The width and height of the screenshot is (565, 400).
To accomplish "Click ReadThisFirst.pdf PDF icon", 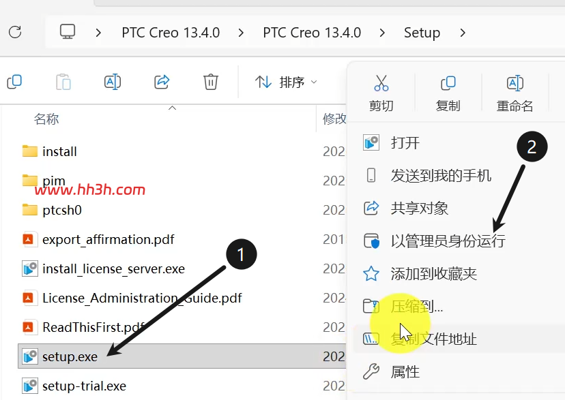I will coord(29,327).
